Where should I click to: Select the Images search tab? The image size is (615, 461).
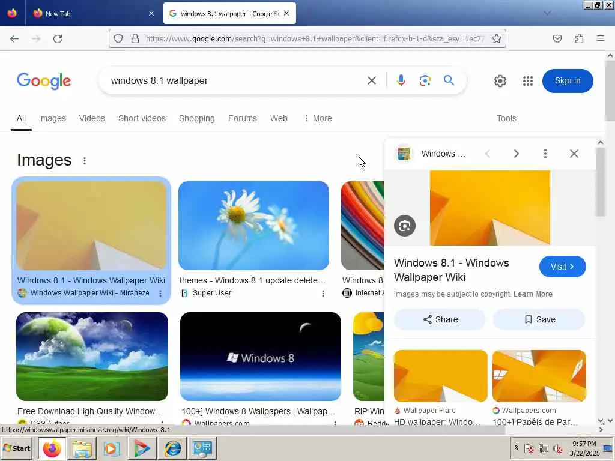(x=52, y=118)
